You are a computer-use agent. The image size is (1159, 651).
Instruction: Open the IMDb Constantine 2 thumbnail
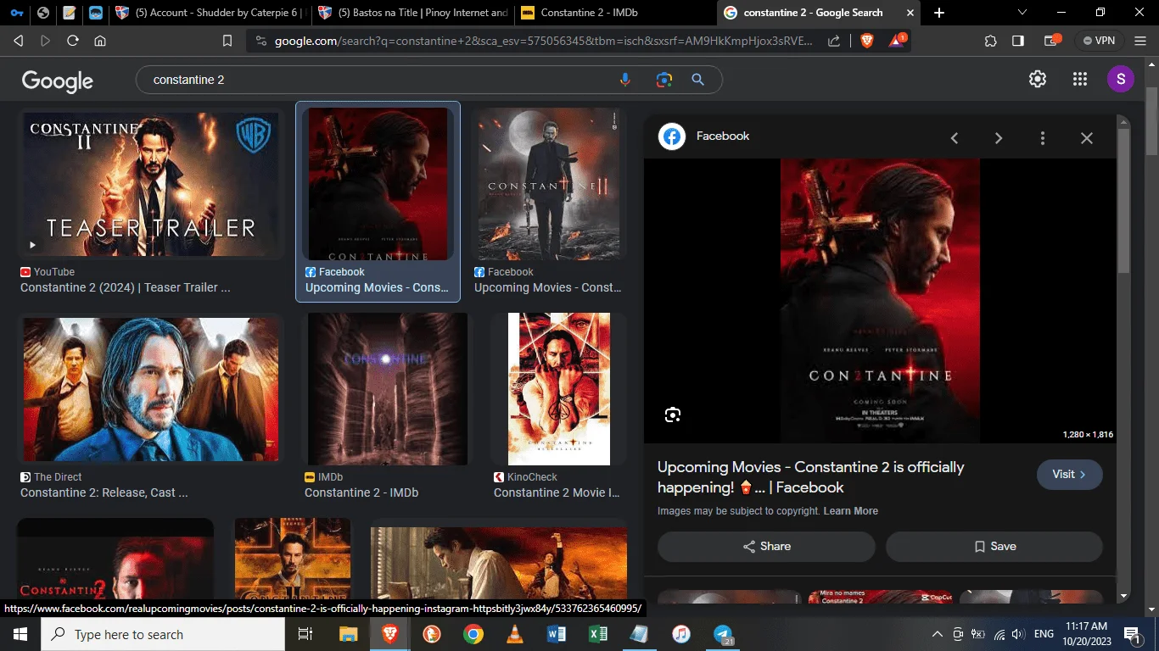pyautogui.click(x=388, y=389)
